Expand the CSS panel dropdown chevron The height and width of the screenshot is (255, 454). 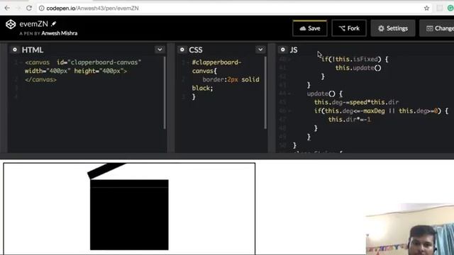click(260, 50)
